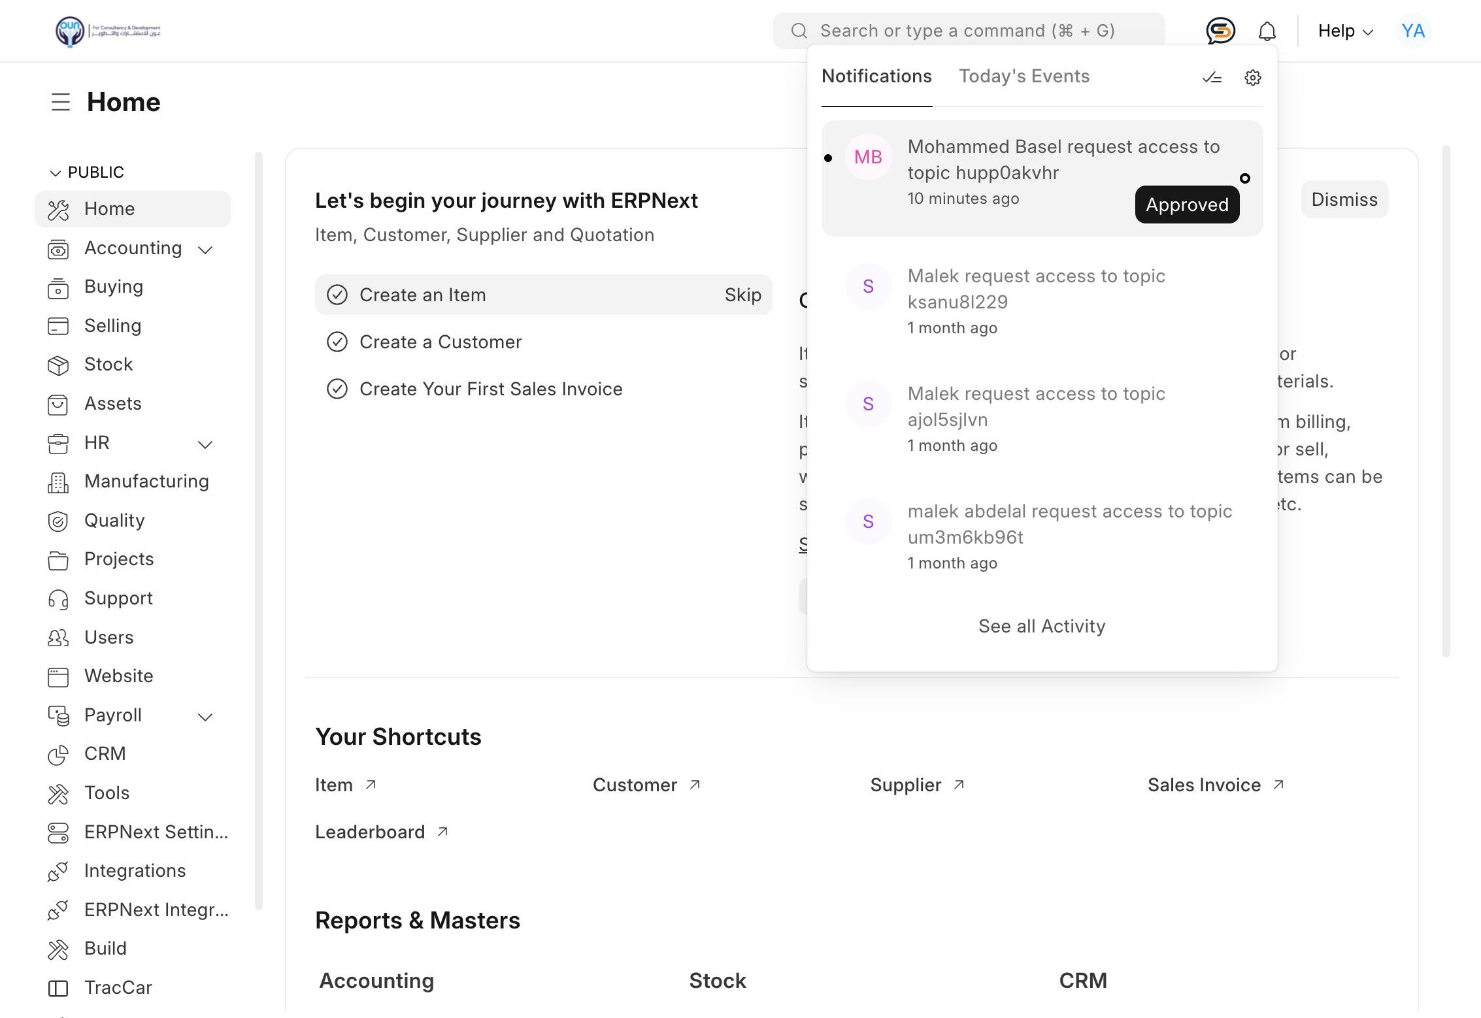The height and width of the screenshot is (1018, 1481).
Task: Open notification settings gear icon
Action: (x=1252, y=78)
